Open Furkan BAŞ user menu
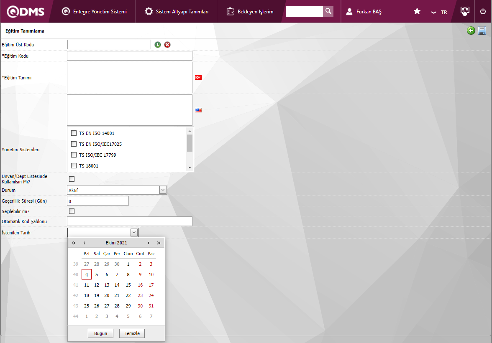Viewport: 492px width, 343px height. pyautogui.click(x=364, y=12)
